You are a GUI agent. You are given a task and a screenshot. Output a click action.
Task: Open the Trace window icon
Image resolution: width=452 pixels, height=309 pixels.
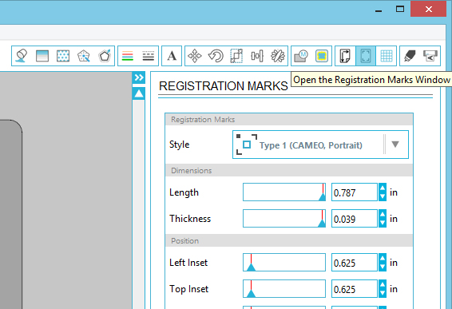pos(322,56)
